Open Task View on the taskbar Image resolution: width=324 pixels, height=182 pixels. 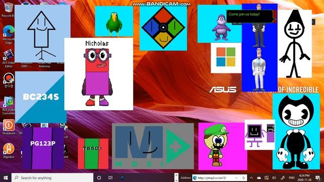click(110, 177)
